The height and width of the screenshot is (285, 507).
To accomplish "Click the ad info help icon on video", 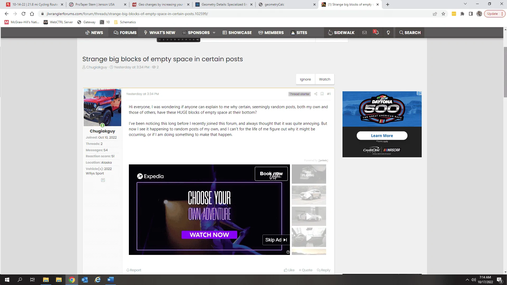I will pos(288,252).
